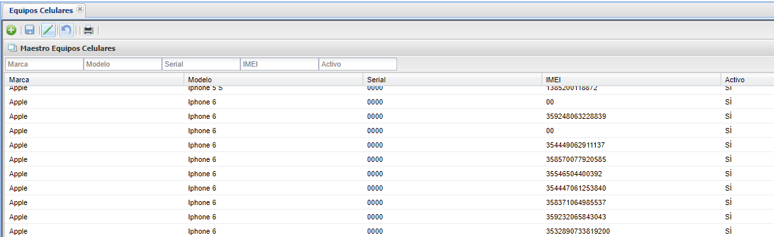Click SÍ in row with IMEI 35546504400392
The width and height of the screenshot is (774, 237).
728,174
